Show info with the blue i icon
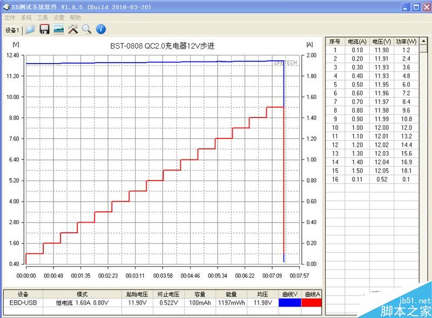The image size is (432, 318). coord(101,29)
